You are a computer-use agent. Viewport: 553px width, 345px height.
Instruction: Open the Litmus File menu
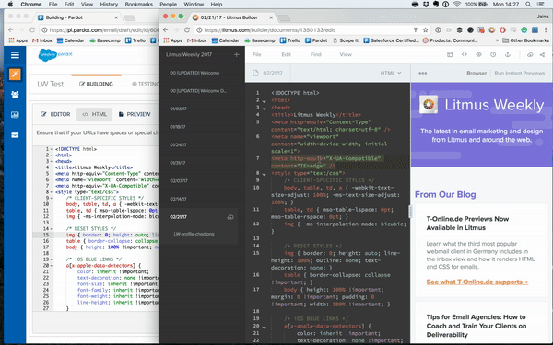(x=257, y=54)
